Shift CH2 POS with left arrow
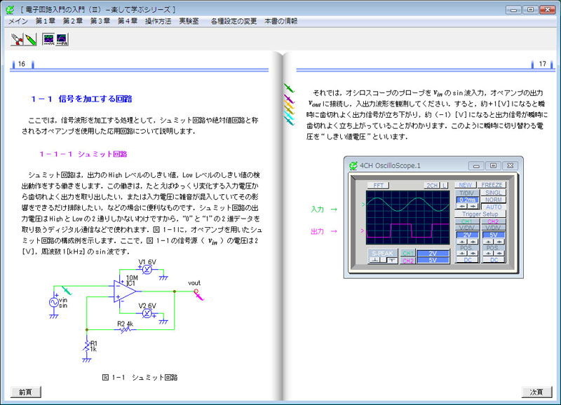Image resolution: width=561 pixels, height=405 pixels. click(488, 254)
